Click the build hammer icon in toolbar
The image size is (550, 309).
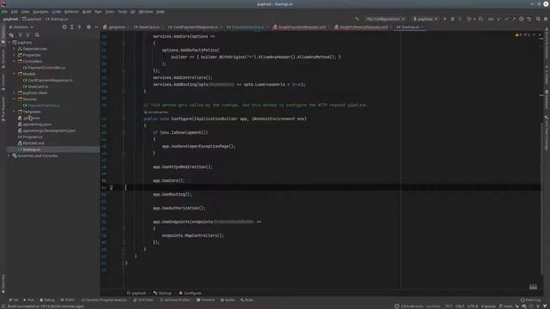357,19
